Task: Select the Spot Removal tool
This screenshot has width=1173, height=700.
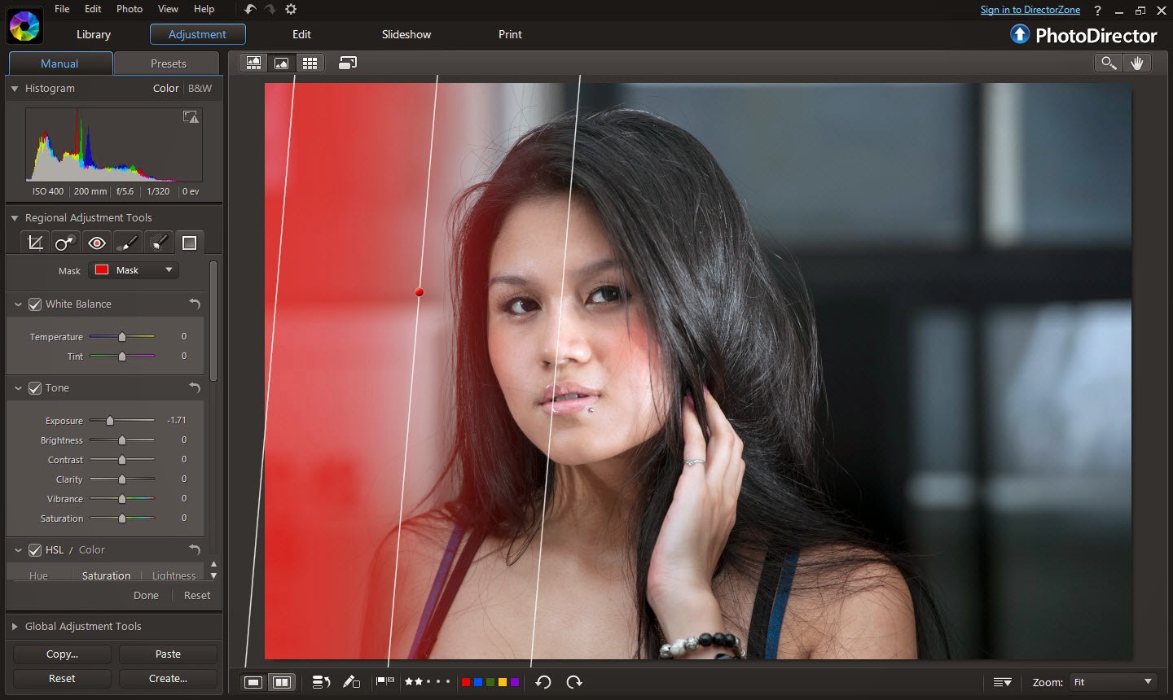Action: pos(65,243)
